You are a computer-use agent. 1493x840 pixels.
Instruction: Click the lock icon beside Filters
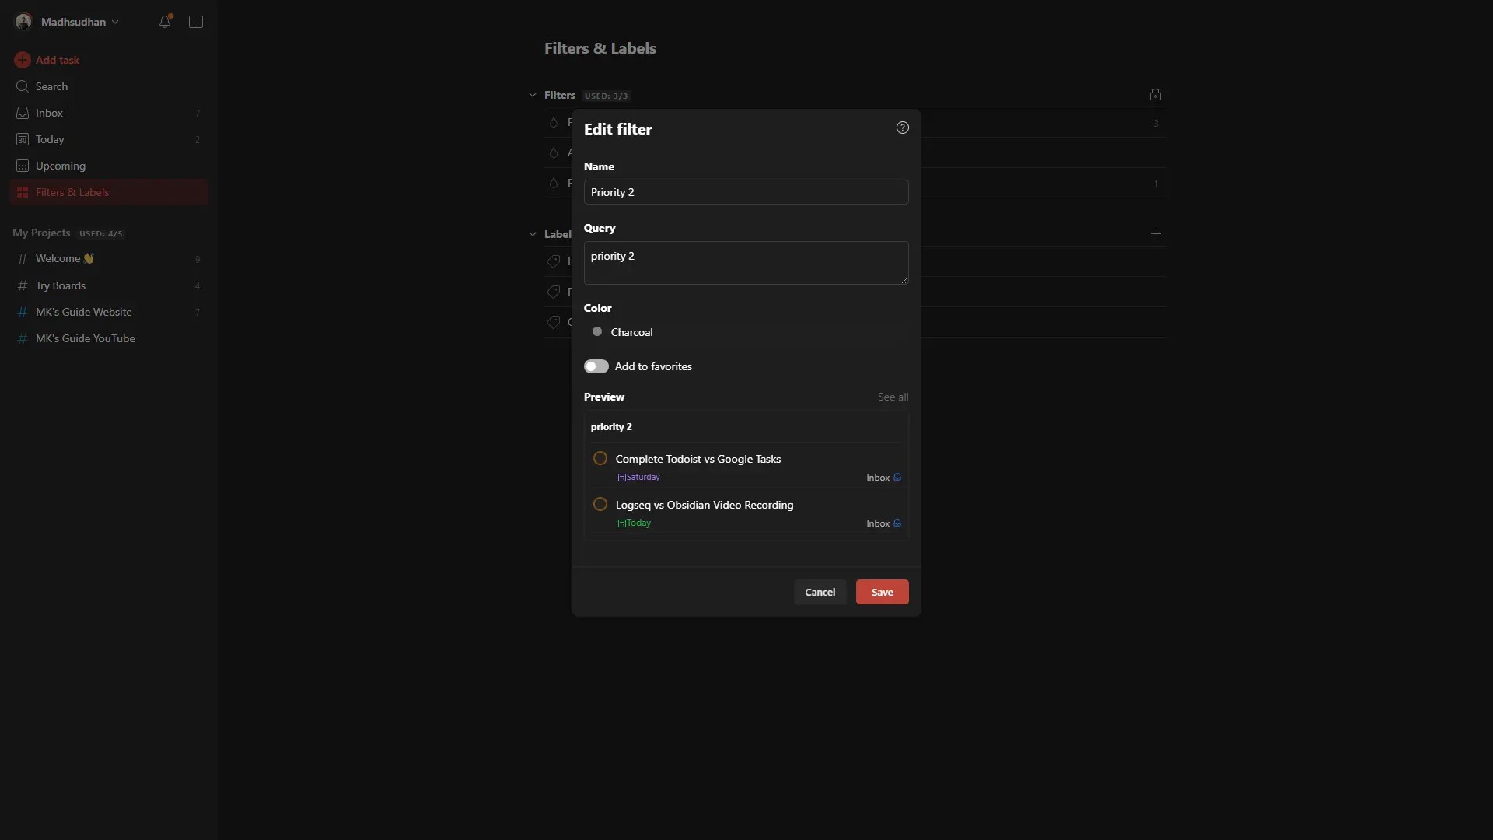1155,94
